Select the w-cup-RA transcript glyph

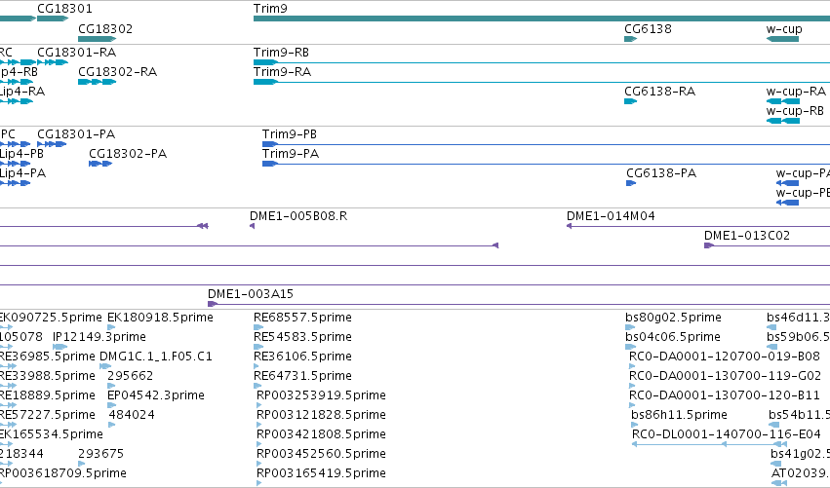783,101
